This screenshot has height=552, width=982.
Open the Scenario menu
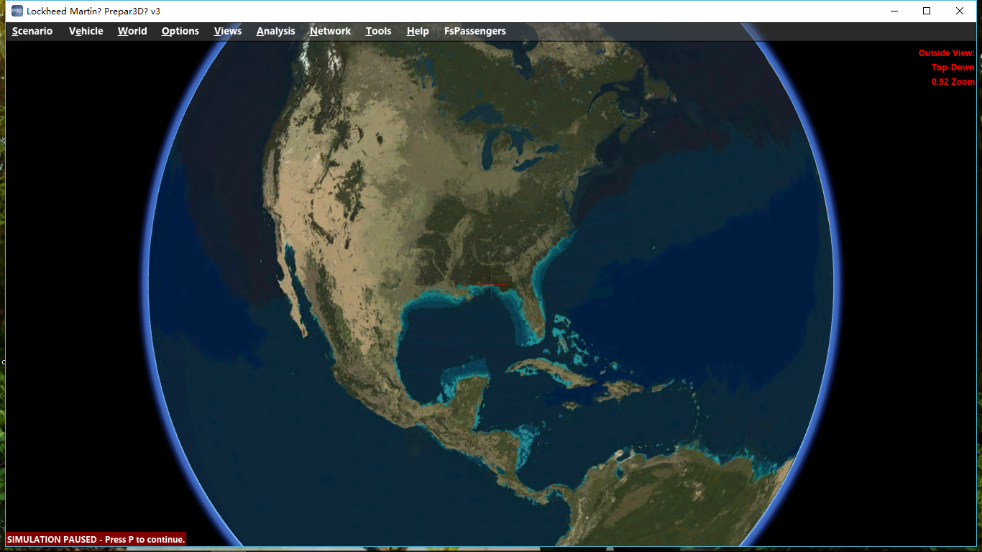(x=32, y=31)
